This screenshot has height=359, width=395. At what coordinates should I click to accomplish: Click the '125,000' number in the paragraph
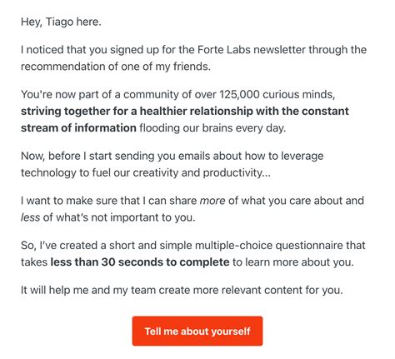[239, 94]
